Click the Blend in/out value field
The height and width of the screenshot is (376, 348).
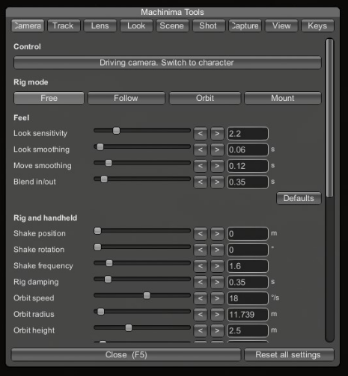[x=248, y=182]
